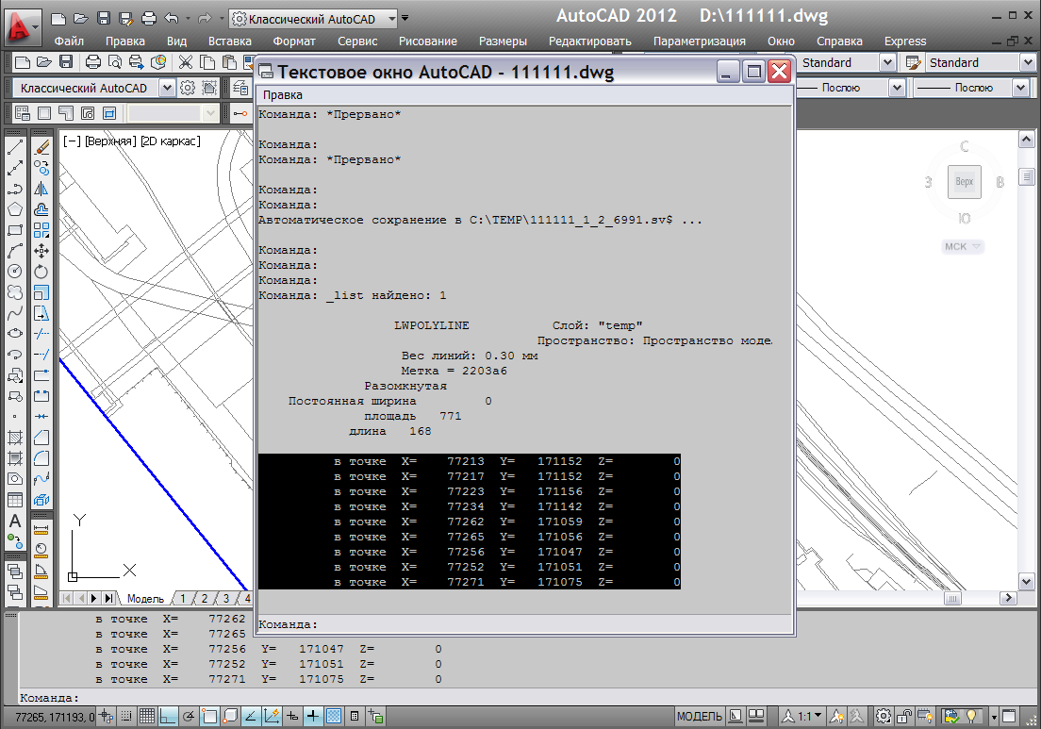Expand the Standard text style dropdown
1041x729 pixels.
point(886,62)
